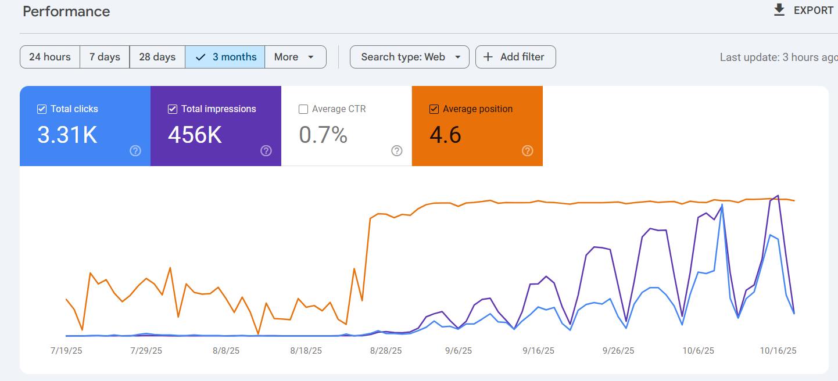Disable the Total impressions checkbox
838x381 pixels.
(x=172, y=109)
